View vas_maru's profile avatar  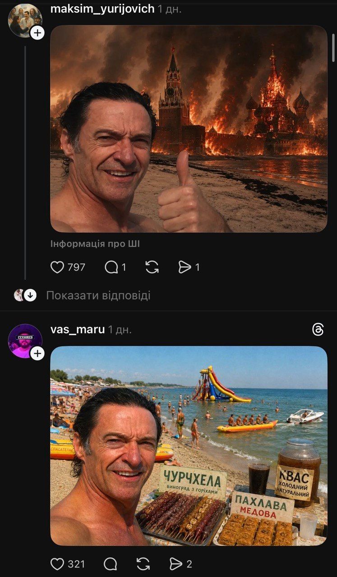coord(25,341)
